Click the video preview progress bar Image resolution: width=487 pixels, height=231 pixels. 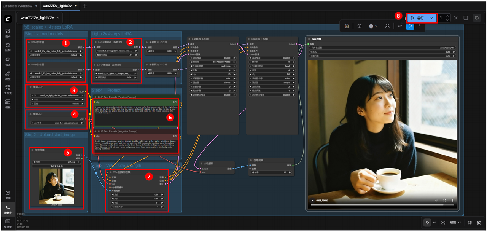(382, 205)
